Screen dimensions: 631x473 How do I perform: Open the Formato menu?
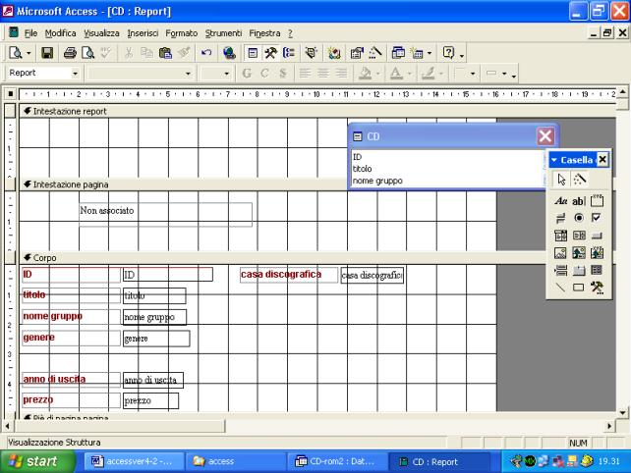point(182,33)
